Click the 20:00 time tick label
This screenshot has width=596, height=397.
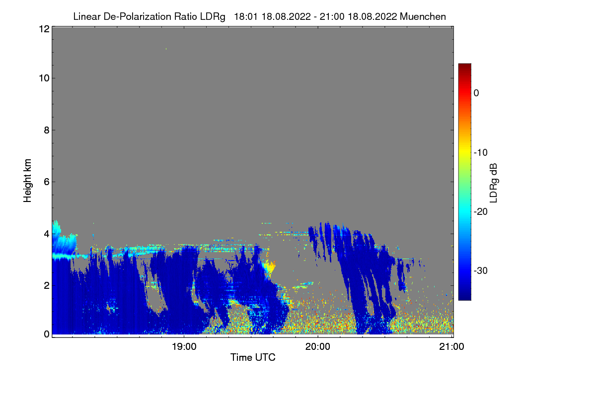coord(317,347)
